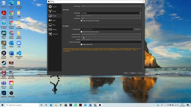Launch the NOW TV Player desktop shortcut
Image resolution: width=191 pixels, height=107 pixels.
click(x=4, y=34)
